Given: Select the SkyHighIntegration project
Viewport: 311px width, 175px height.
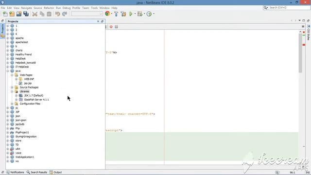Looking at the screenshot, I should pyautogui.click(x=26, y=137).
